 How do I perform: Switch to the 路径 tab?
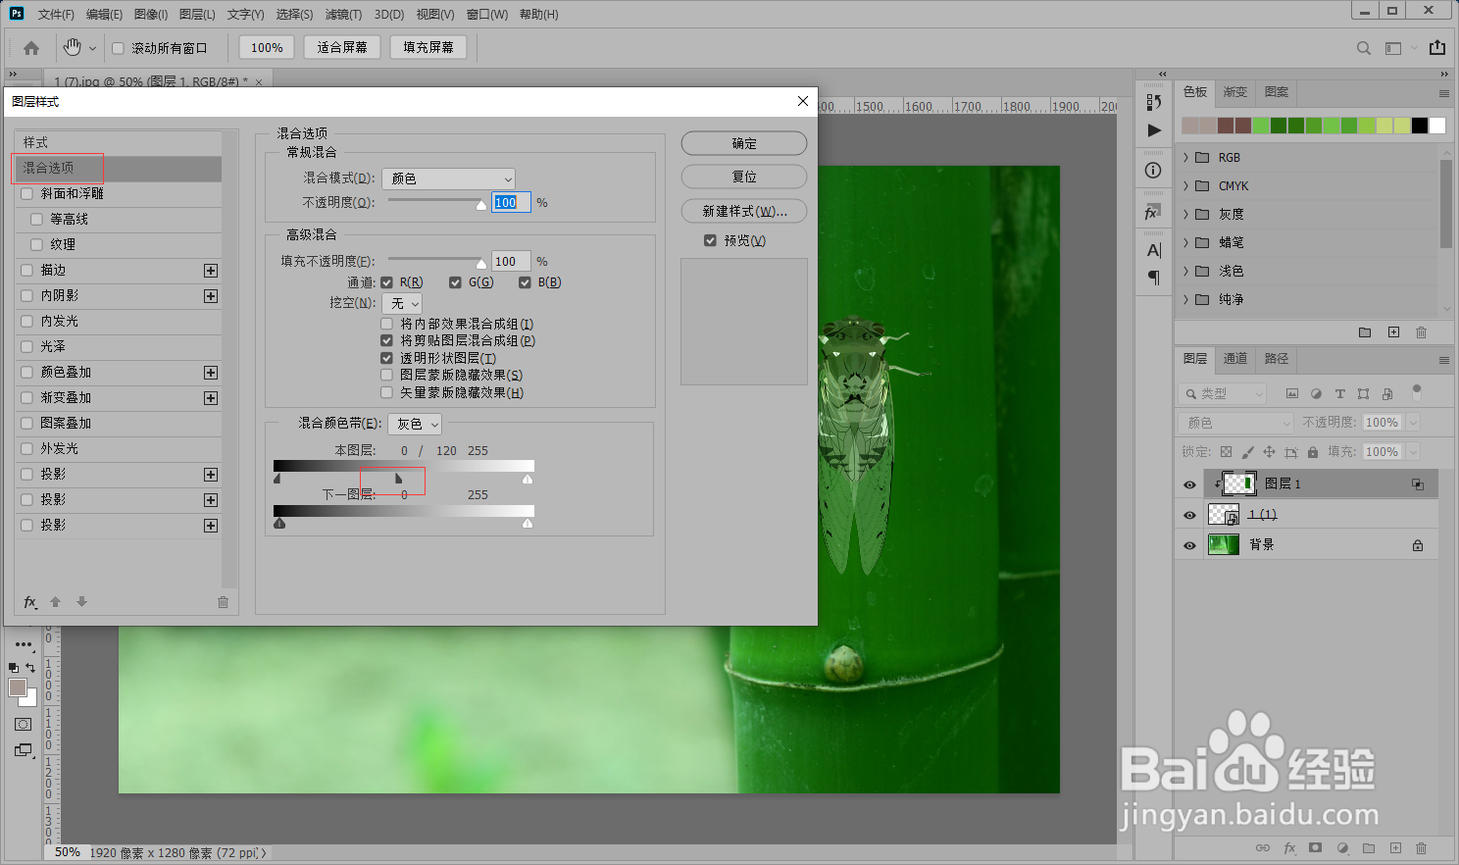pyautogui.click(x=1277, y=359)
